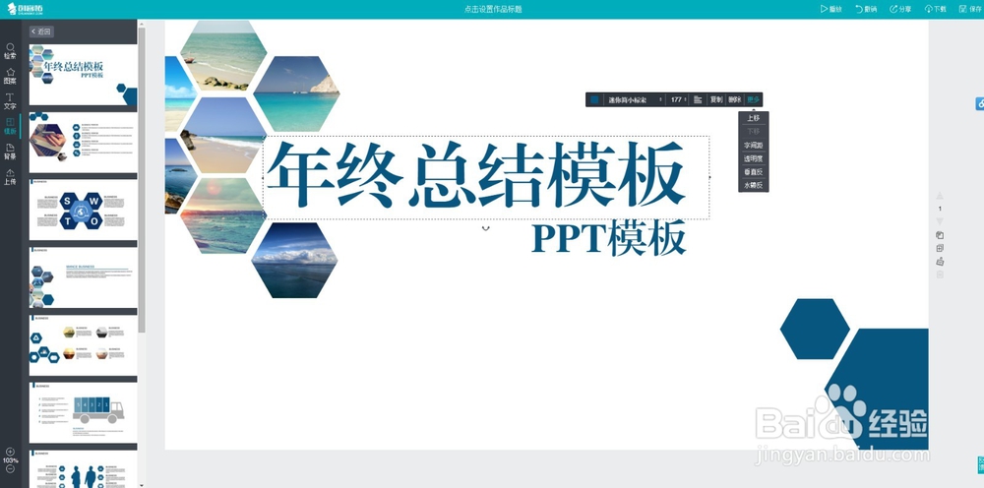Toggle the 更多 more menu in toolbar

coord(753,99)
